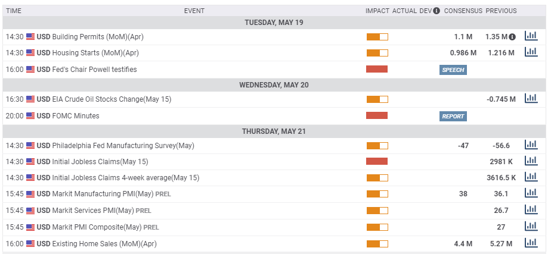Screen dimensions: 551x254
Task: Open Fed's Chair Powell testifies event
Action: coord(95,70)
